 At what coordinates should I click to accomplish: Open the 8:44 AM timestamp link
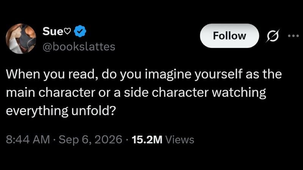28,139
